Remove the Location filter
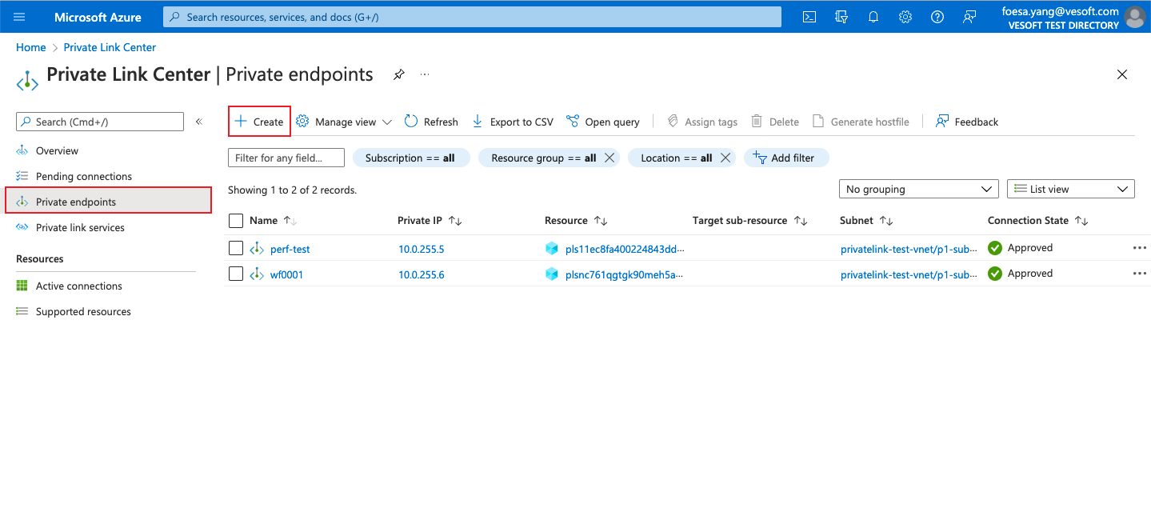The image size is (1151, 520). [725, 158]
